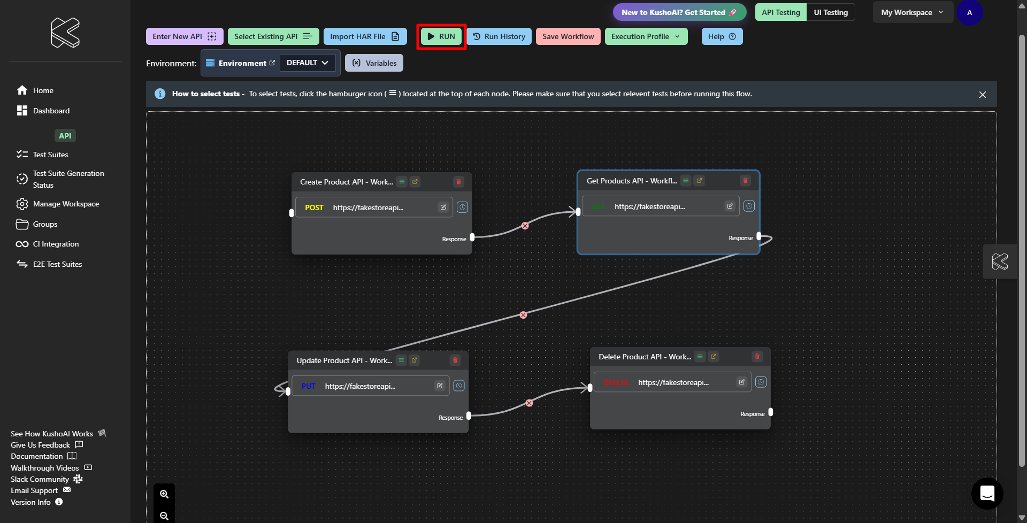Click edit icon on POST request URL
This screenshot has height=523, width=1027.
point(443,207)
